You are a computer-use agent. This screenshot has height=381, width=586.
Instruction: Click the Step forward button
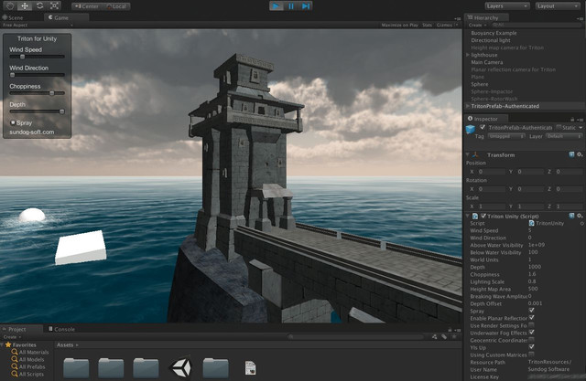[306, 6]
